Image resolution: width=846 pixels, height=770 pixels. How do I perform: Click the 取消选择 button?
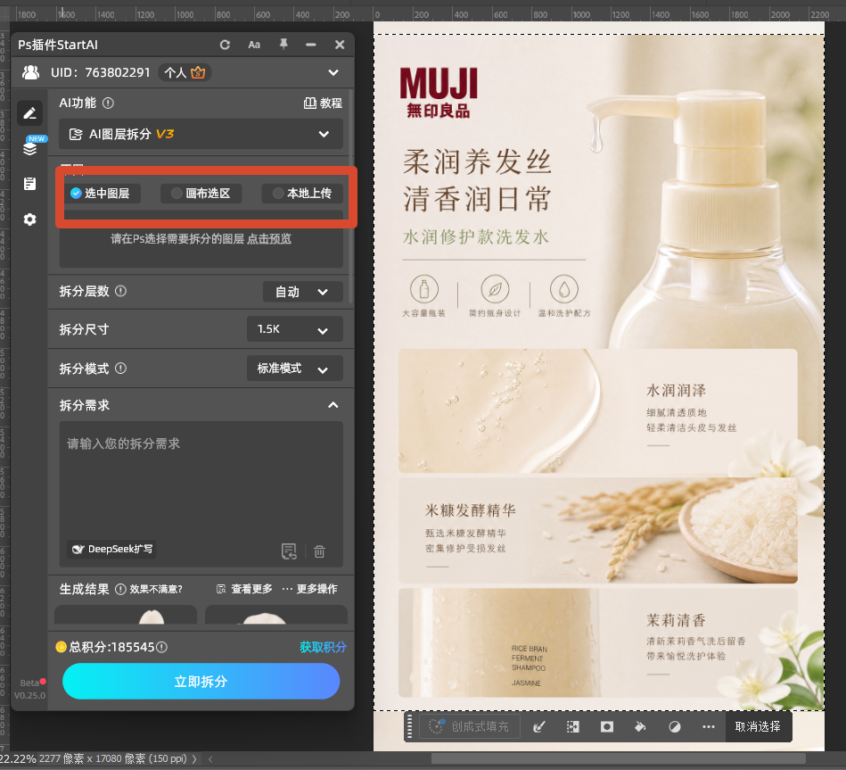click(x=758, y=727)
